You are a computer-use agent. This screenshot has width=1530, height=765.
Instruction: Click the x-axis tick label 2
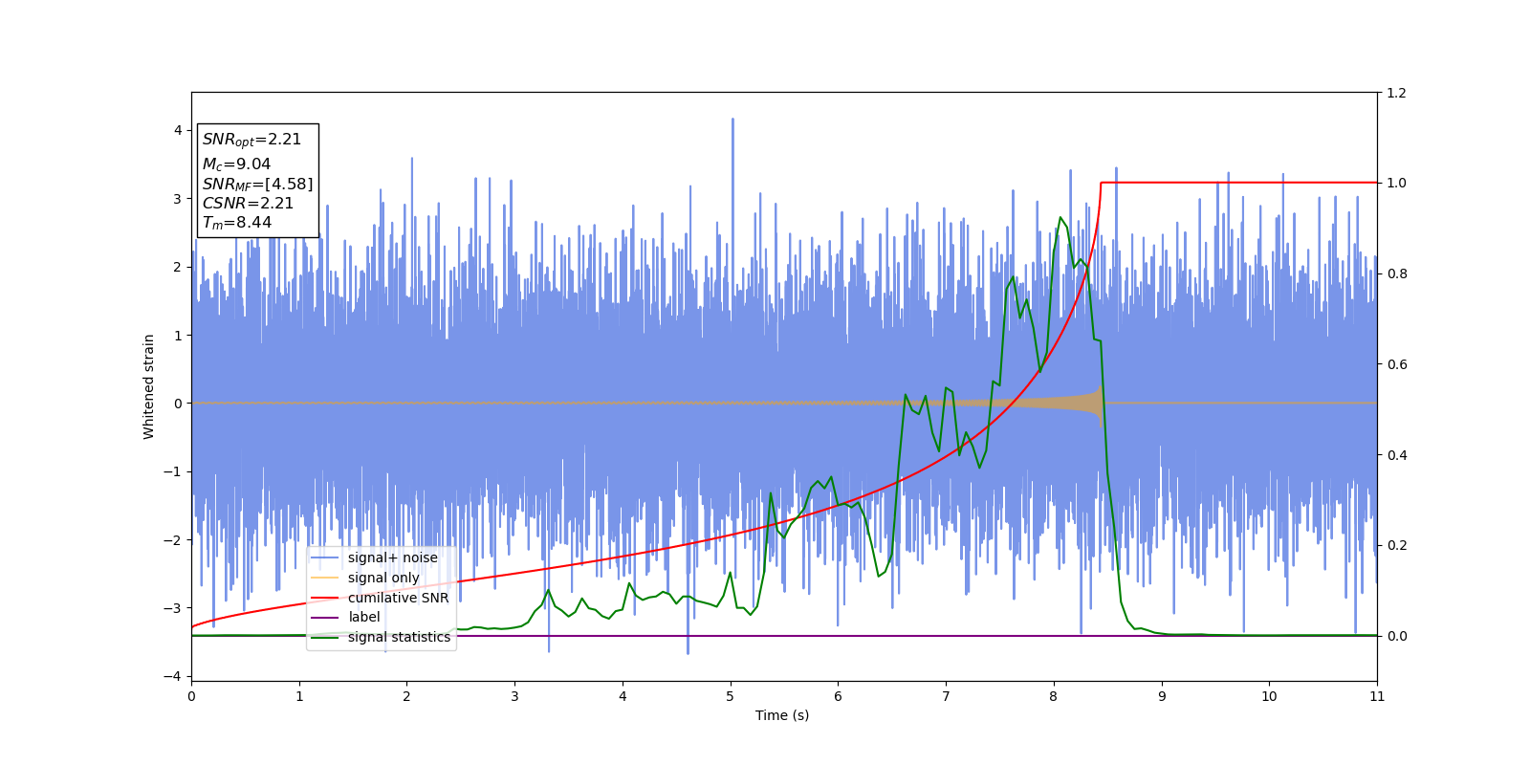pyautogui.click(x=406, y=696)
